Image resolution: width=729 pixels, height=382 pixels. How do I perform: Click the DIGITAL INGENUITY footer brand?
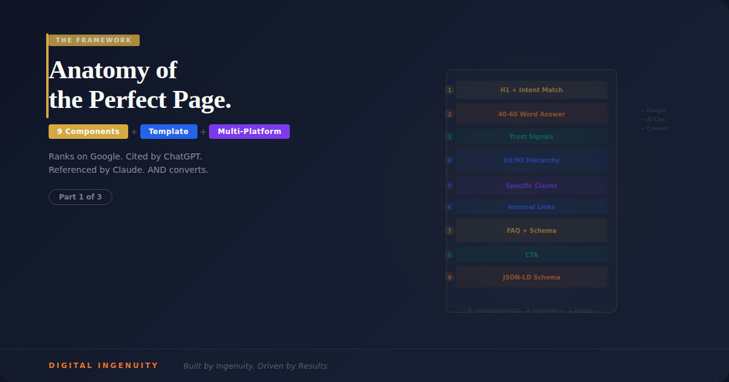pos(103,365)
